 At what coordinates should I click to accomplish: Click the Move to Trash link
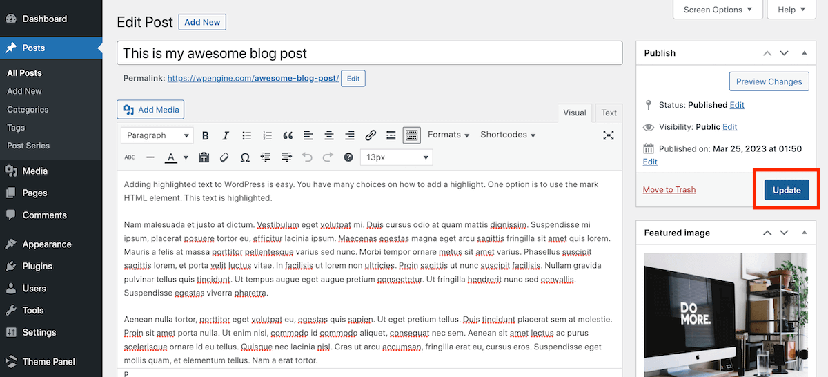(669, 190)
